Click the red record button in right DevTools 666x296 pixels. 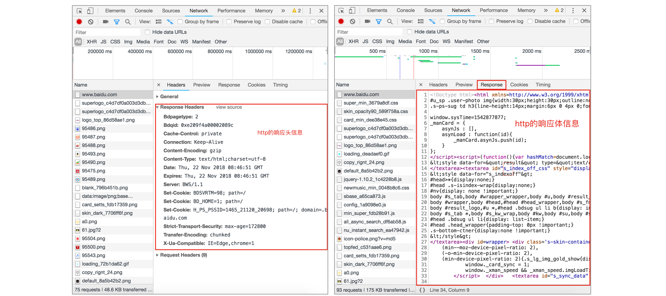coord(341,22)
